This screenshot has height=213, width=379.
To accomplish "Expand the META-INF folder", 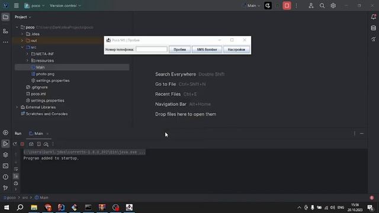I will point(27,54).
